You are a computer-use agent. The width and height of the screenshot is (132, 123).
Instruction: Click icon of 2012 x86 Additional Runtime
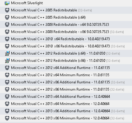[x=7, y=82]
